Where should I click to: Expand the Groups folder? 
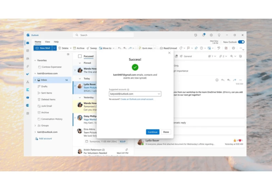point(35,126)
